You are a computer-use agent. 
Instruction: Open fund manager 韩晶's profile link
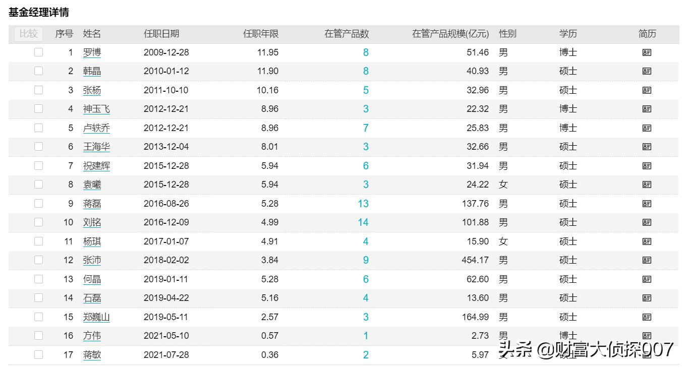[x=92, y=71]
